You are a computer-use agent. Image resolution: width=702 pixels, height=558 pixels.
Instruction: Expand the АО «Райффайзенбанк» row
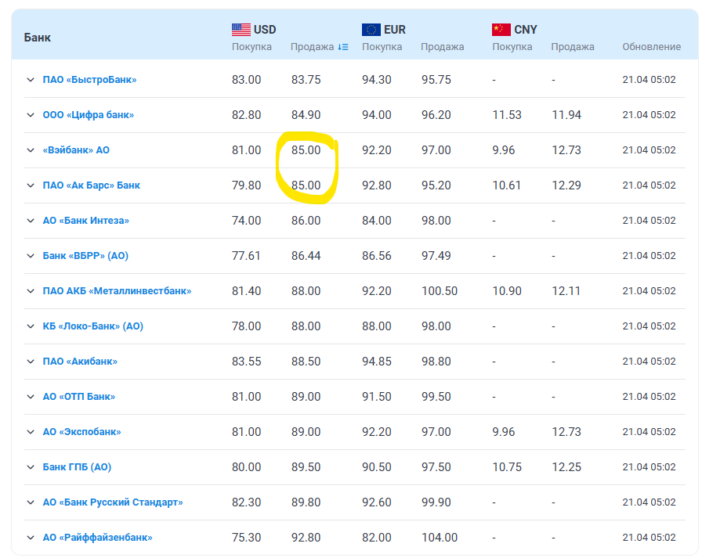[31, 538]
